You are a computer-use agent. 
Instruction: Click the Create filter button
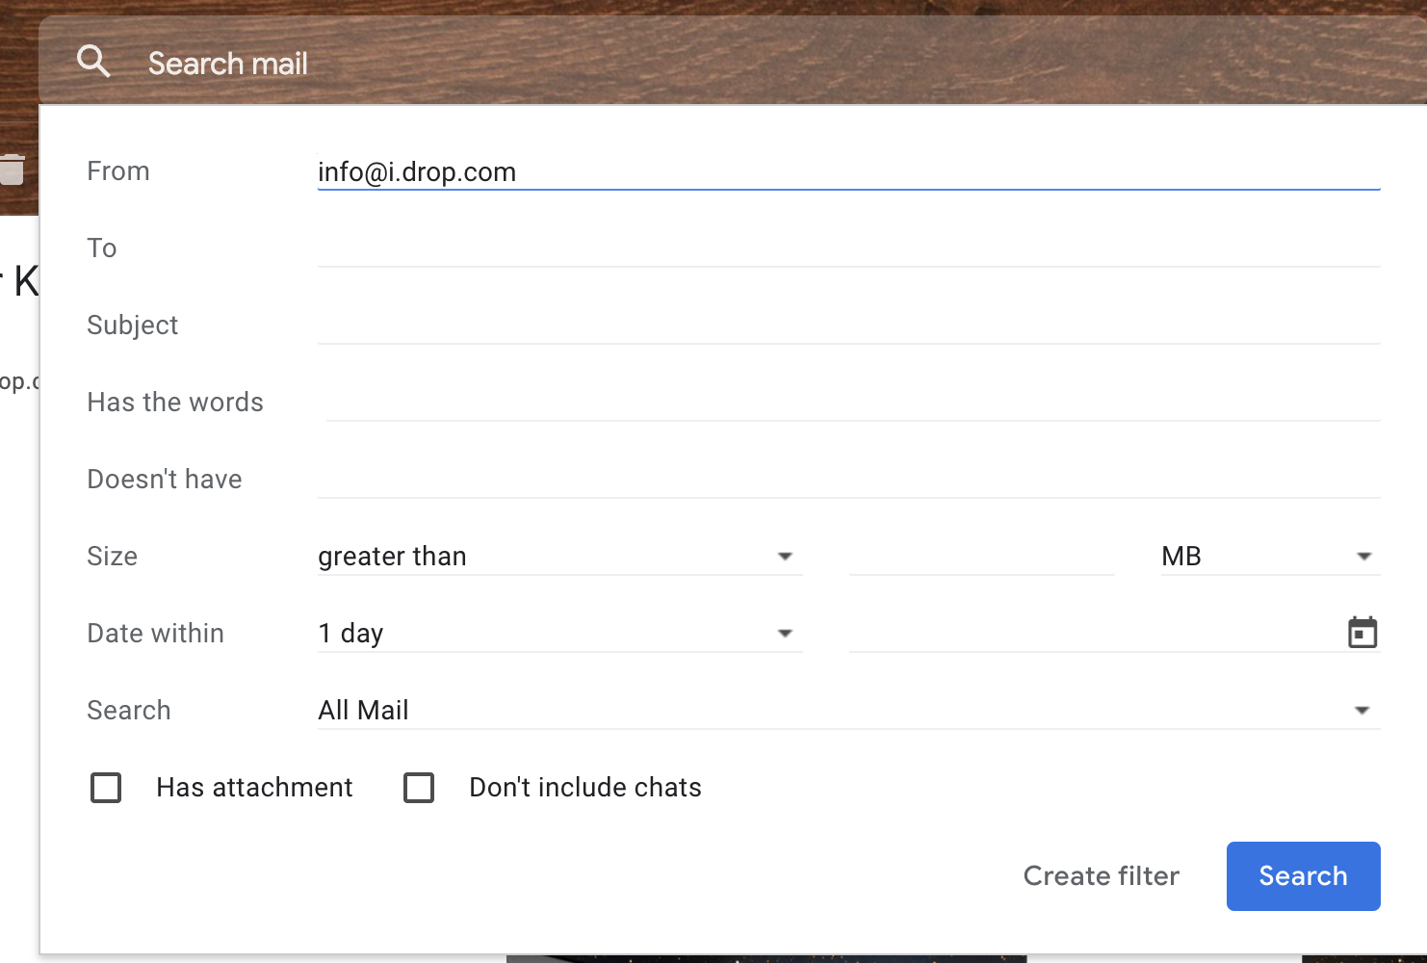pos(1101,876)
